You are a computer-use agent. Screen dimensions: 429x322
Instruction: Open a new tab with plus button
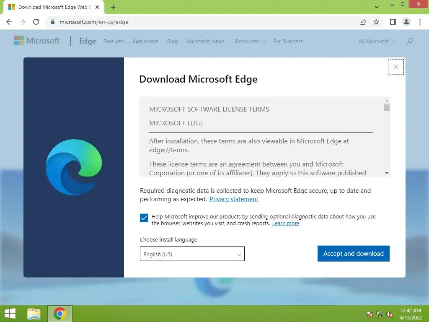[x=113, y=7]
